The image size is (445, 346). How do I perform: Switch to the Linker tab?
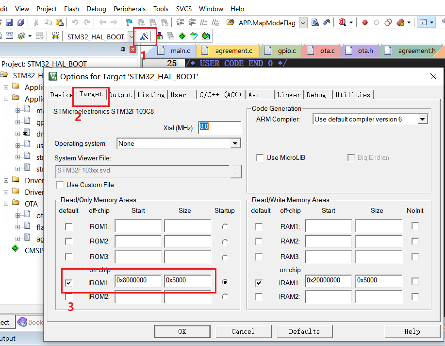289,95
